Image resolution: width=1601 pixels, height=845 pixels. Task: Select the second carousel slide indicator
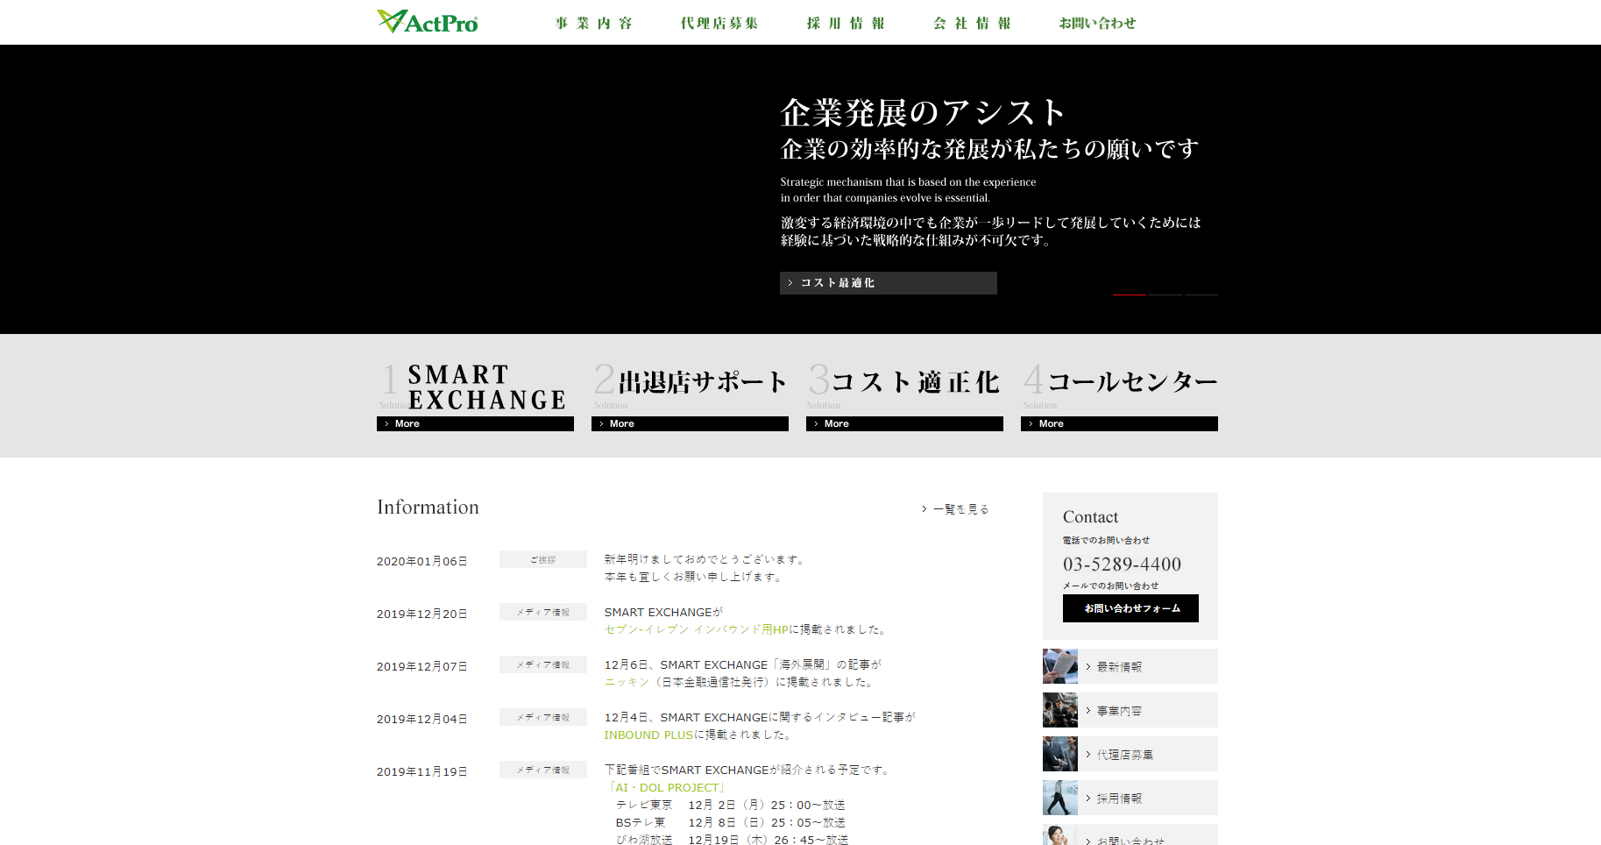(x=1165, y=295)
